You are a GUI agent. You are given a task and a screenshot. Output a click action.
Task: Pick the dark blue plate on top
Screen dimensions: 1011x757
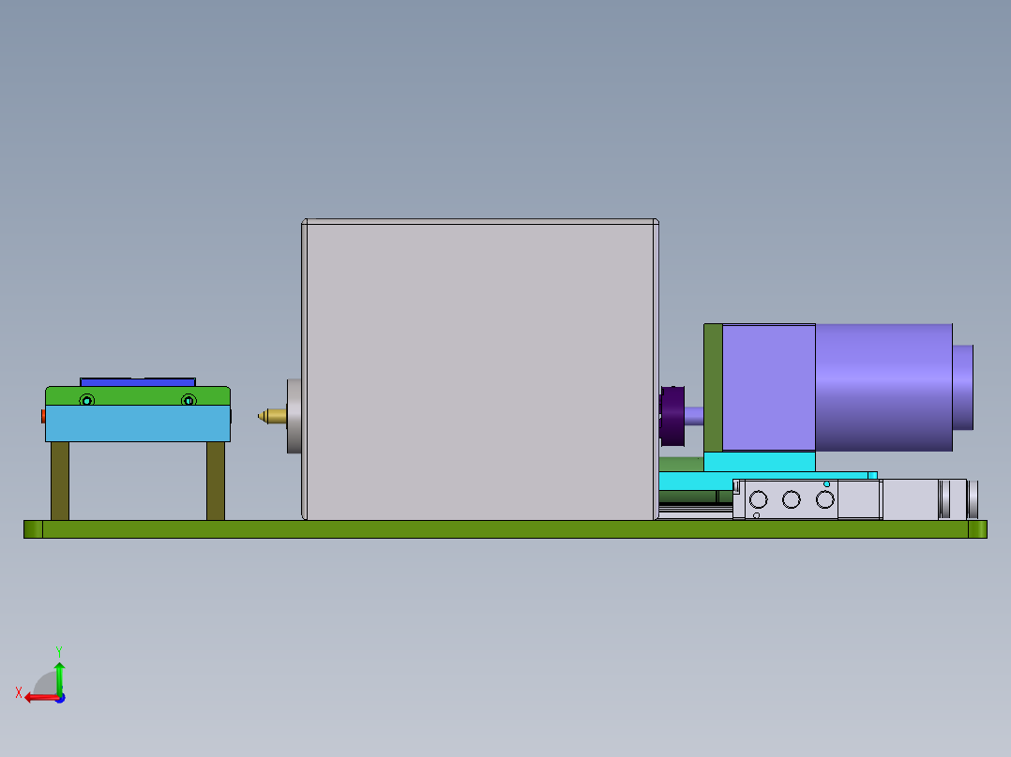coord(137,382)
